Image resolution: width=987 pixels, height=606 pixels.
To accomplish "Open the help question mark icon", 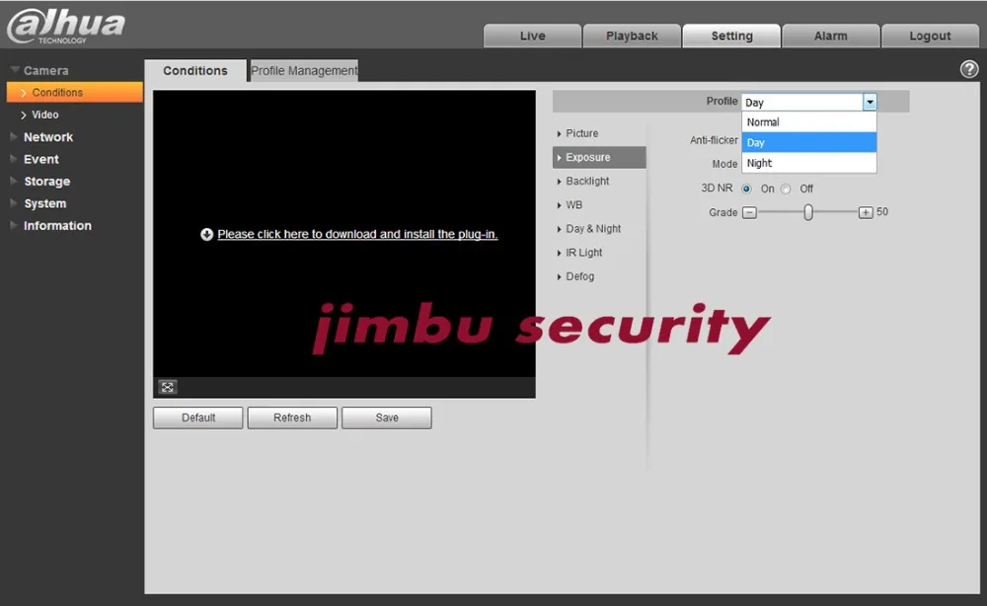I will [969, 69].
